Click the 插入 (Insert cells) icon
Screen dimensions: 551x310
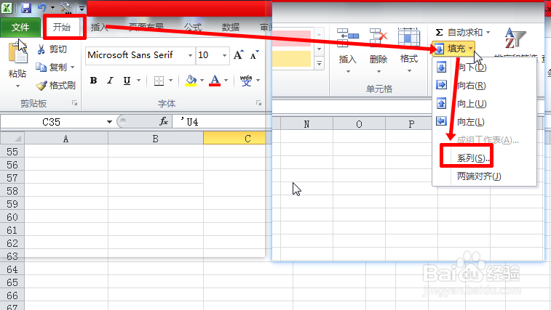[347, 38]
